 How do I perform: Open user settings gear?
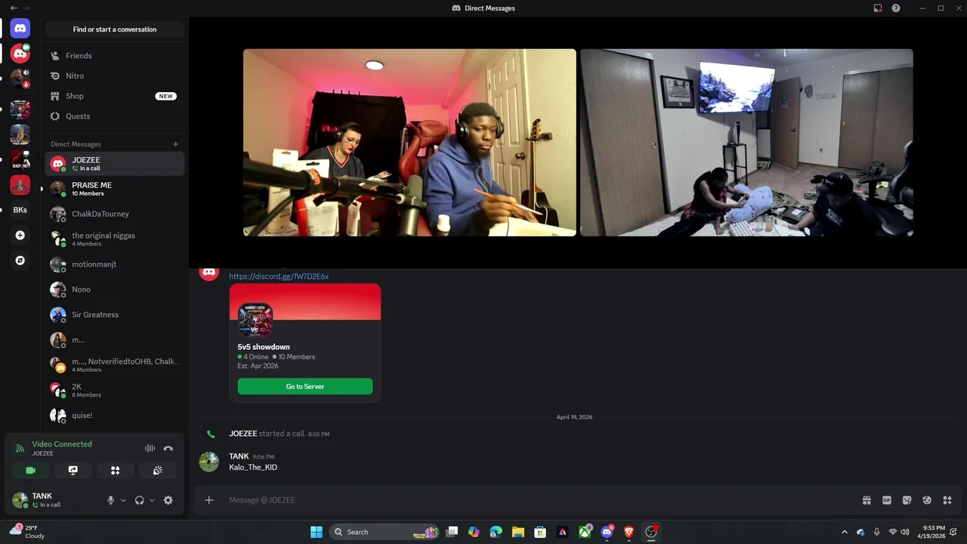(168, 500)
